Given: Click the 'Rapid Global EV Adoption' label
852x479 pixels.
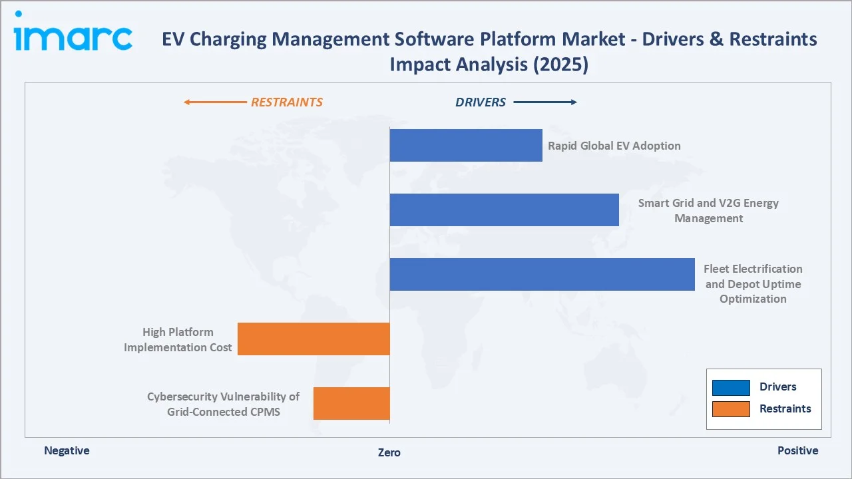Looking at the screenshot, I should (614, 146).
